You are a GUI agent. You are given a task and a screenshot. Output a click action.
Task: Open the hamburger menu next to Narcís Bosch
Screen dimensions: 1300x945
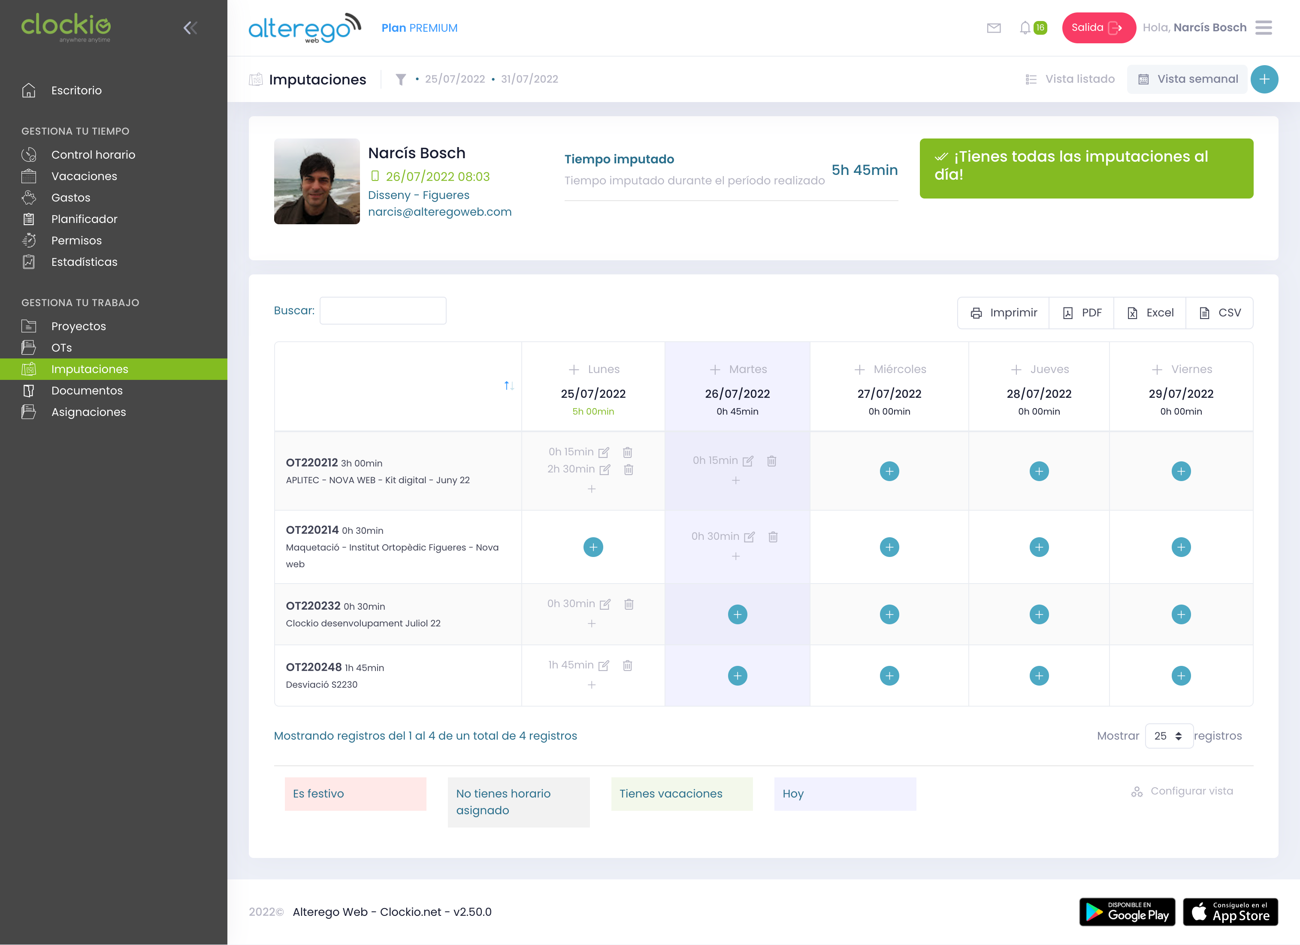pyautogui.click(x=1263, y=27)
